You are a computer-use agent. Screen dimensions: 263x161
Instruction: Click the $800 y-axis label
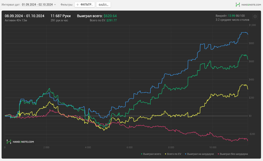tap(251, 43)
